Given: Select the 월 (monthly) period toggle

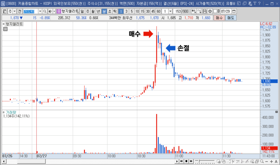Looking at the screenshot, I should coord(93,12).
